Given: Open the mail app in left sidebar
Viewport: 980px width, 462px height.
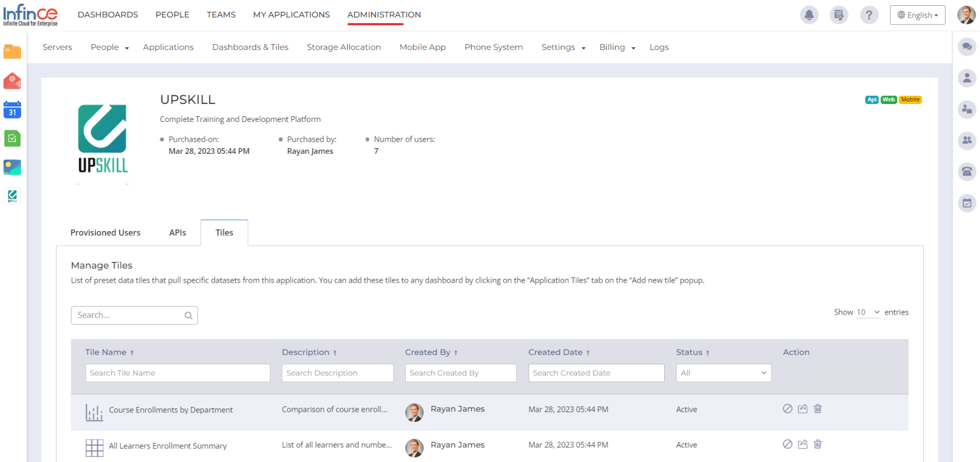Looking at the screenshot, I should [x=12, y=81].
